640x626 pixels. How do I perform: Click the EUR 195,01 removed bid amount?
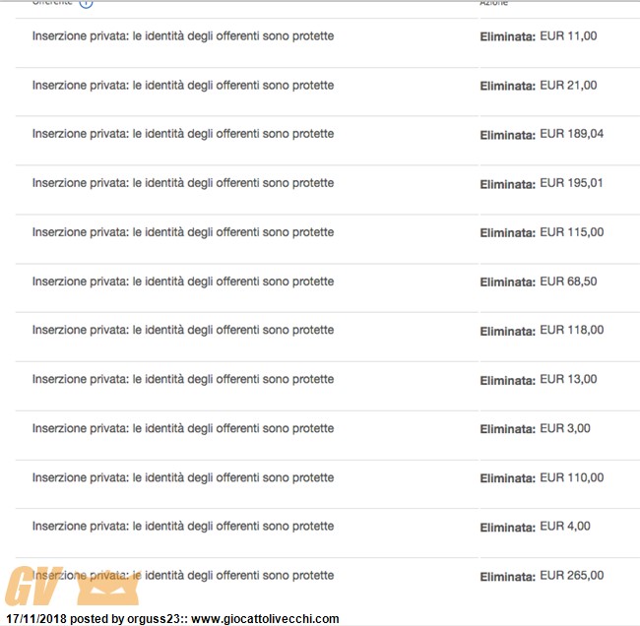tap(571, 183)
